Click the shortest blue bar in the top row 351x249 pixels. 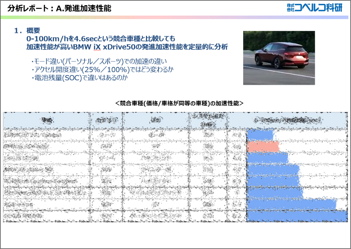tap(260, 135)
